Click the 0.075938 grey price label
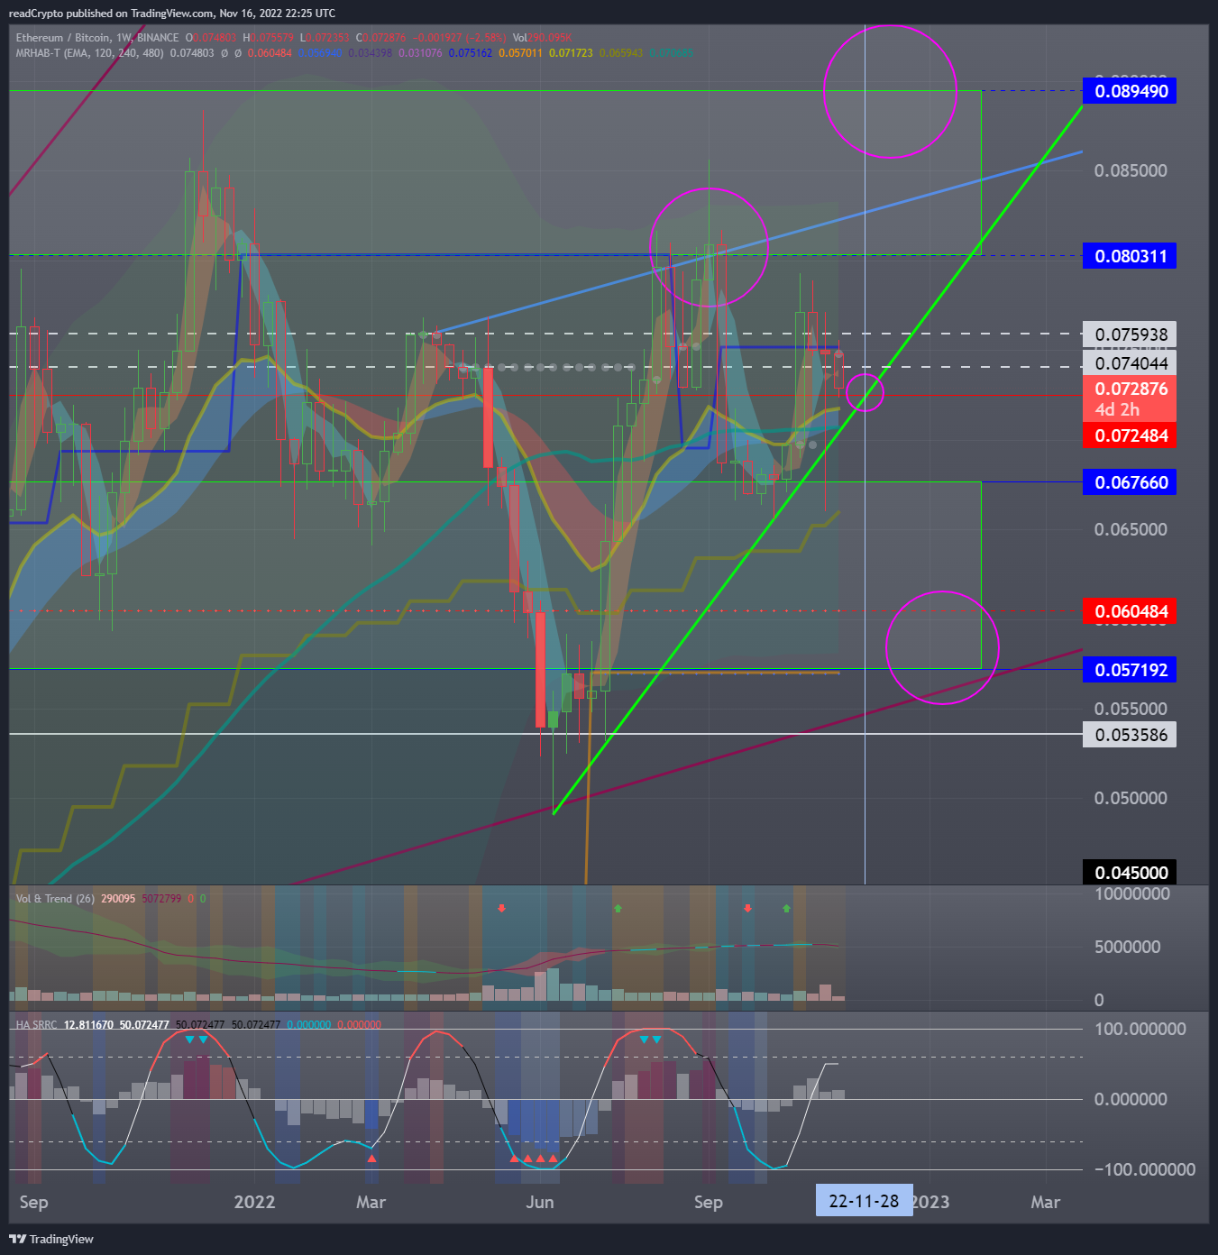Image resolution: width=1218 pixels, height=1255 pixels. point(1131,334)
